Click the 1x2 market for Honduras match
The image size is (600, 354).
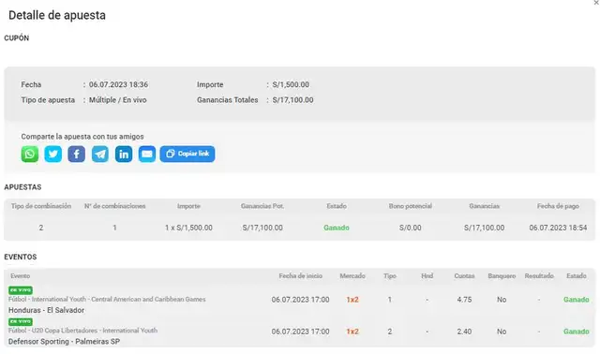point(352,300)
